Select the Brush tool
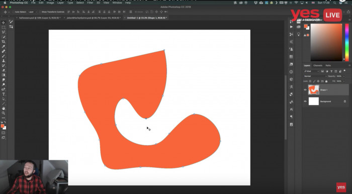This screenshot has height=194, width=352. 4,56
